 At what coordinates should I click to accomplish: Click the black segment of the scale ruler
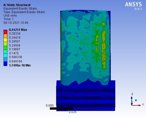click(x=61, y=108)
